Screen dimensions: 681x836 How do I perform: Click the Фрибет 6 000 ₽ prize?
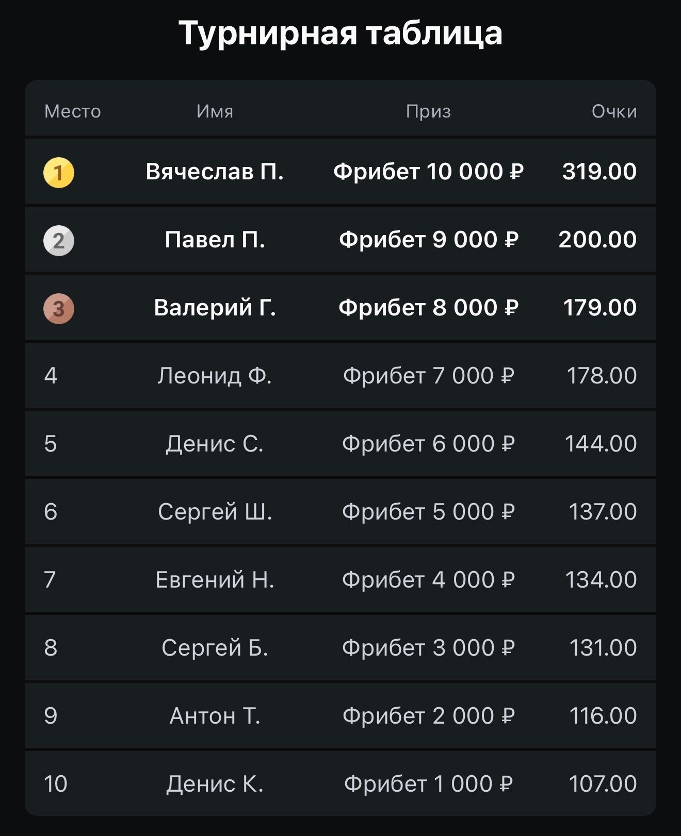point(428,444)
